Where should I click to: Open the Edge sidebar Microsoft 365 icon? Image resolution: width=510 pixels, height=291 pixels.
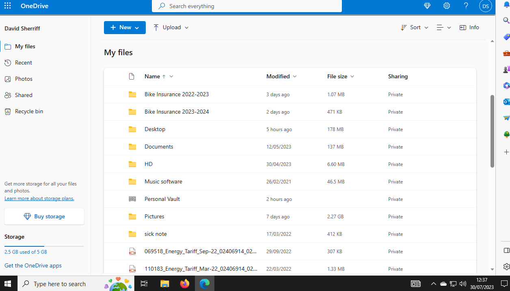pos(506,86)
